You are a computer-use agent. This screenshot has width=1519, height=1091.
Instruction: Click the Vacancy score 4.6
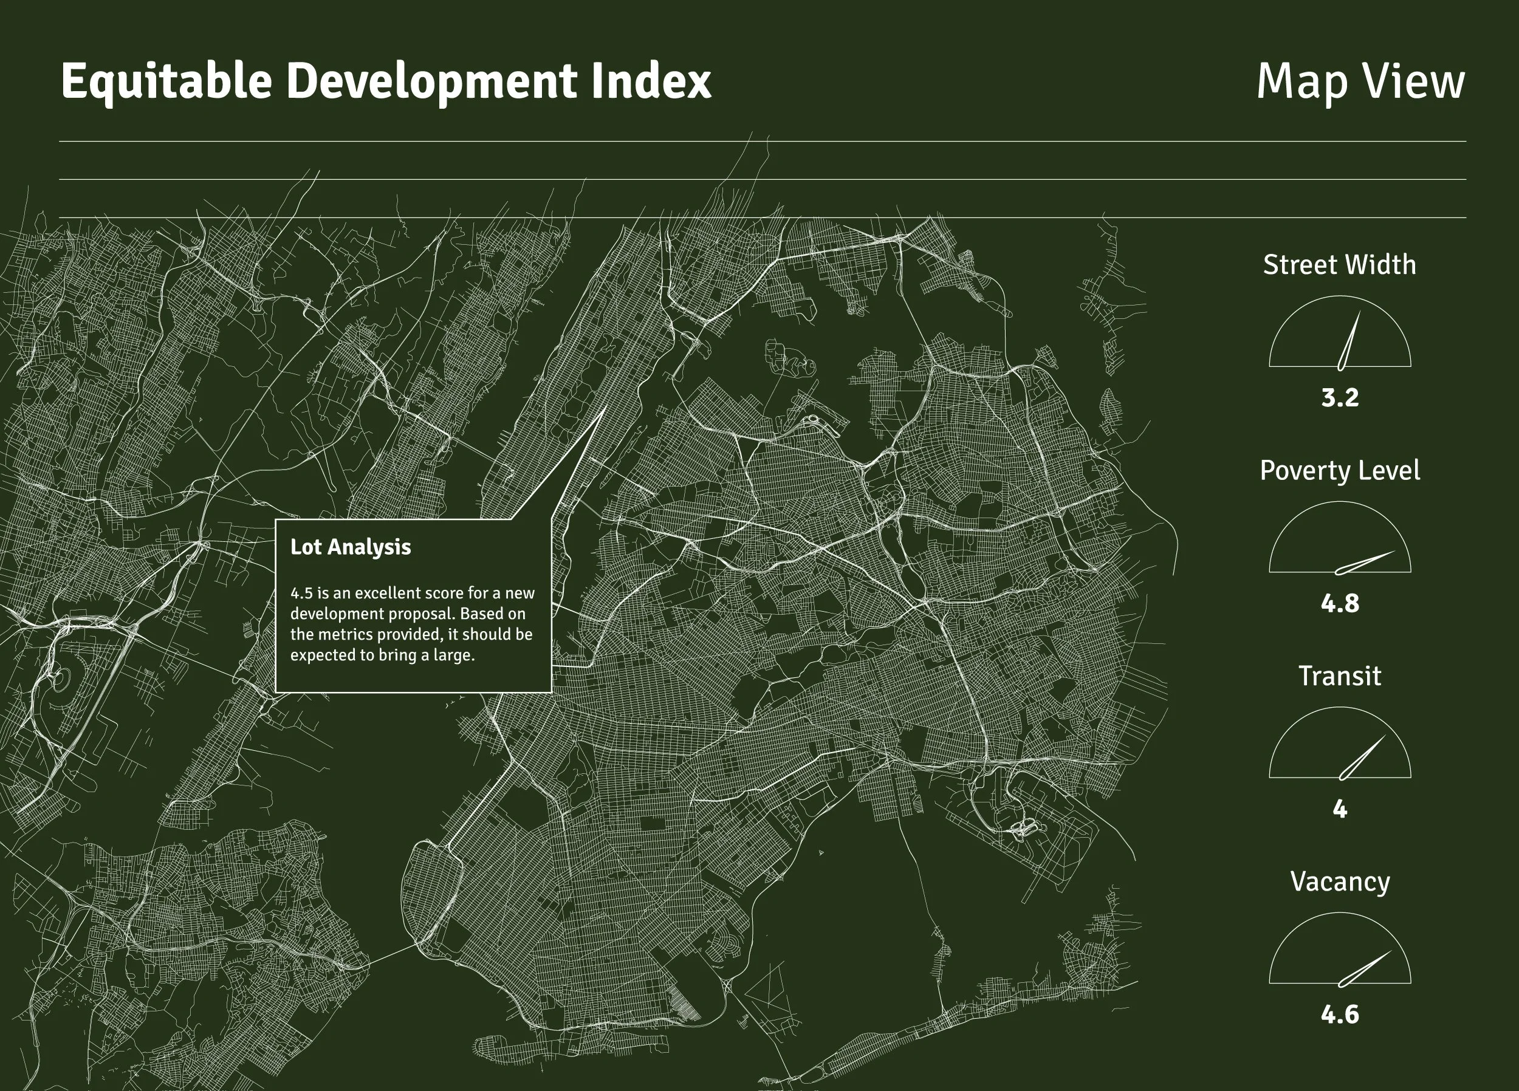click(x=1340, y=1014)
